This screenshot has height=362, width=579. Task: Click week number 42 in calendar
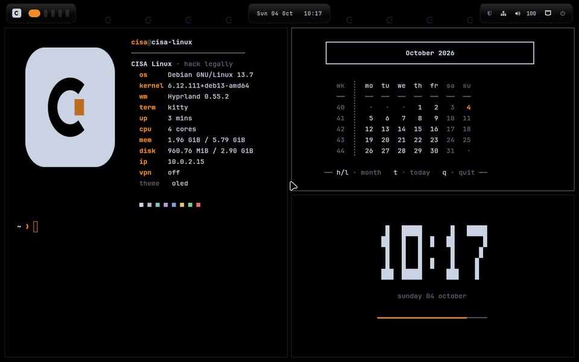coord(340,129)
